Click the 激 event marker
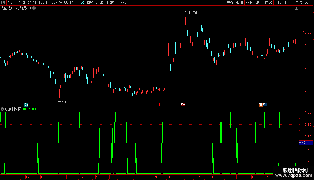The height and width of the screenshot is (180, 314). click(x=261, y=105)
